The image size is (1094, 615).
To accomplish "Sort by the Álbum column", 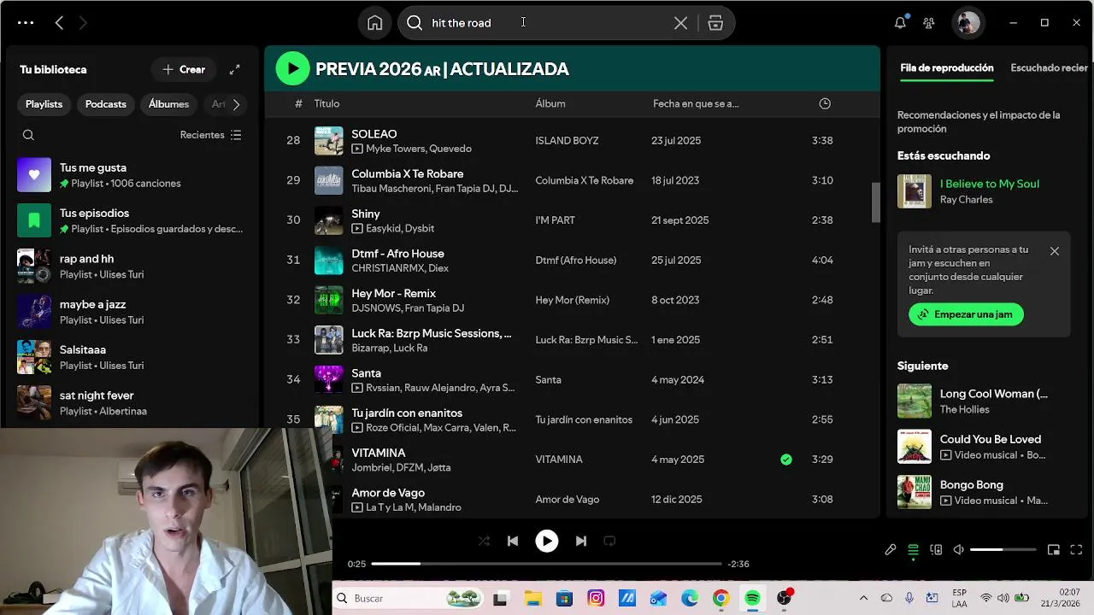I will (550, 103).
